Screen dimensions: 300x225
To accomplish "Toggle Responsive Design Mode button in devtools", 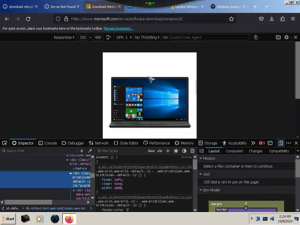I will [281, 143].
